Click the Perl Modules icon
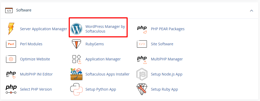This screenshot has height=101, width=260. (11, 44)
